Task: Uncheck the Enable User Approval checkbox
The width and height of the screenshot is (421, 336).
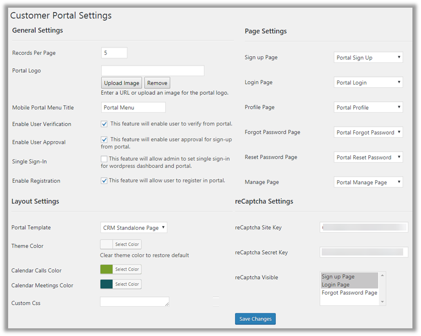Action: click(104, 140)
